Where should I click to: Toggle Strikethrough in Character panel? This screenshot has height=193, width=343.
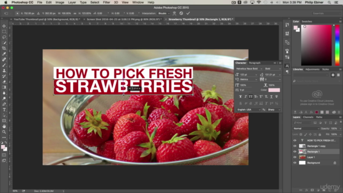click(277, 96)
